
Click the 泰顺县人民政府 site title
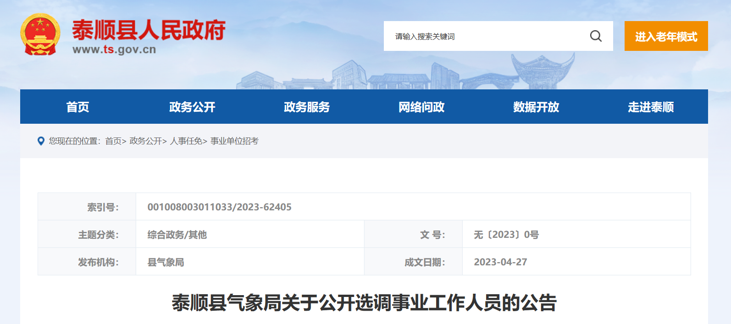point(149,30)
